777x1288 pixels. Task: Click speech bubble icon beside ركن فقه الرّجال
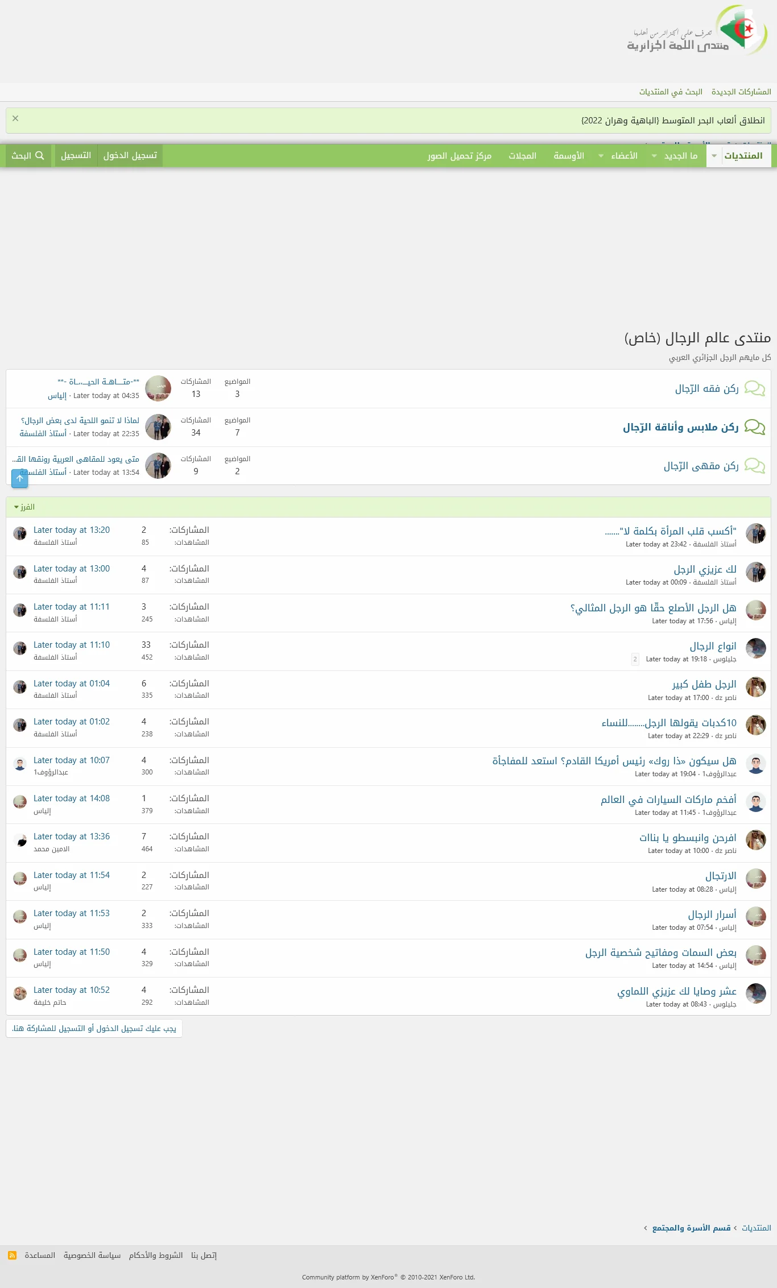(x=754, y=389)
